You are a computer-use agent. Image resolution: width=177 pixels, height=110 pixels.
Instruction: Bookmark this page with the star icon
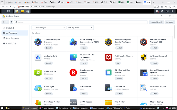click(158, 7)
